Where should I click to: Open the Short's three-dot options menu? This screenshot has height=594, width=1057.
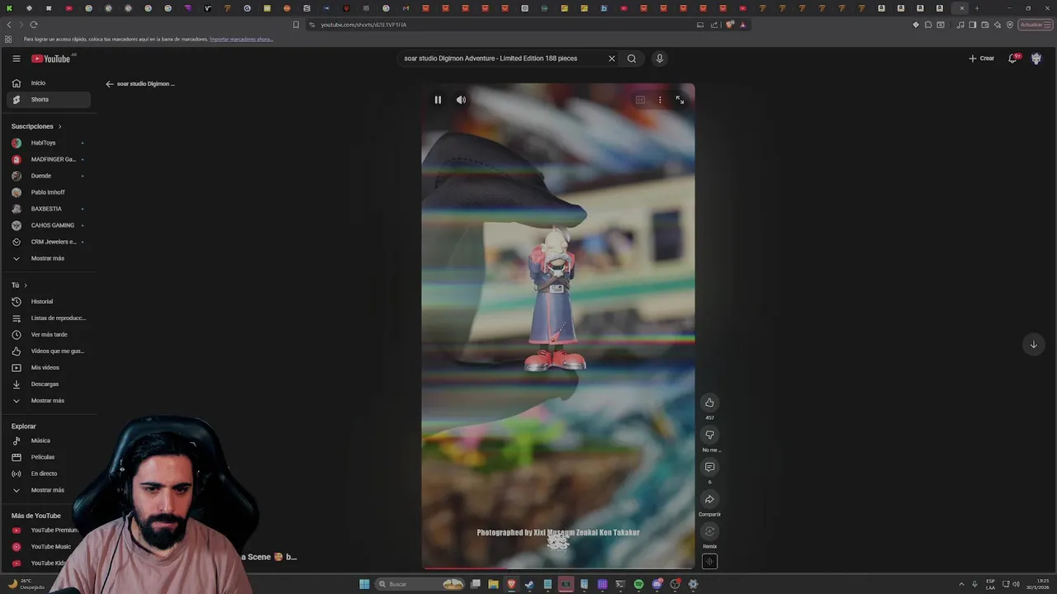coord(660,100)
